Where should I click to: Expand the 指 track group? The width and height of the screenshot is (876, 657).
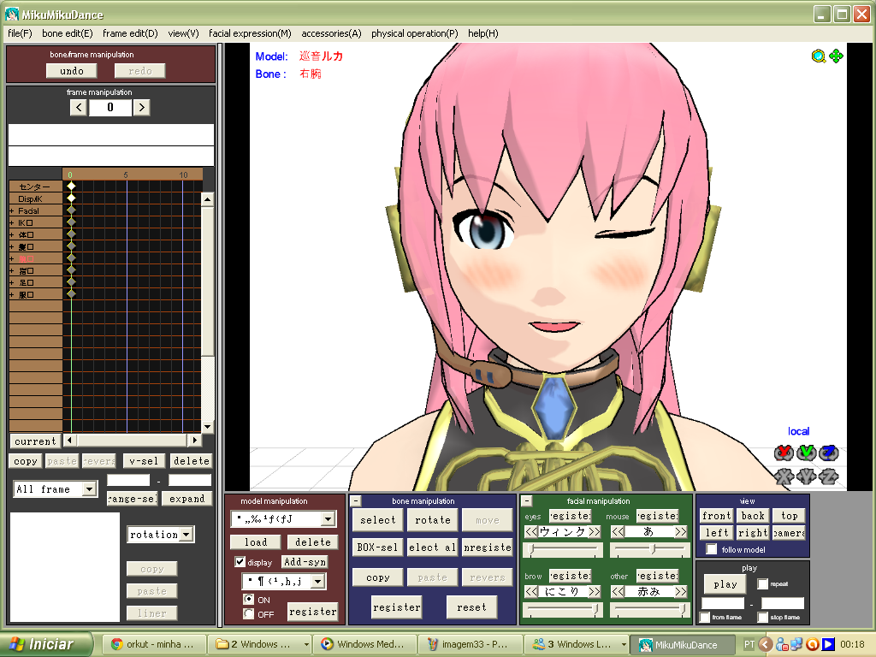point(12,270)
